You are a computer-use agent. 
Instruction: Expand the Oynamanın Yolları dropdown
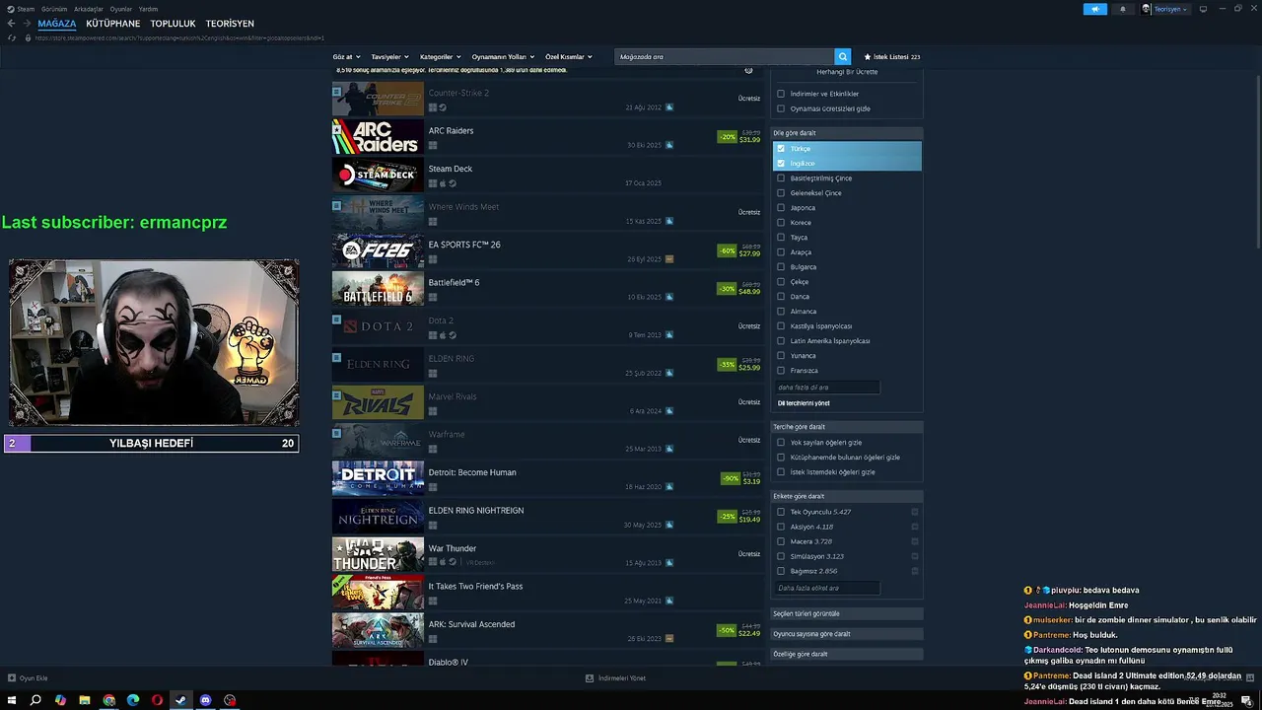pyautogui.click(x=503, y=57)
